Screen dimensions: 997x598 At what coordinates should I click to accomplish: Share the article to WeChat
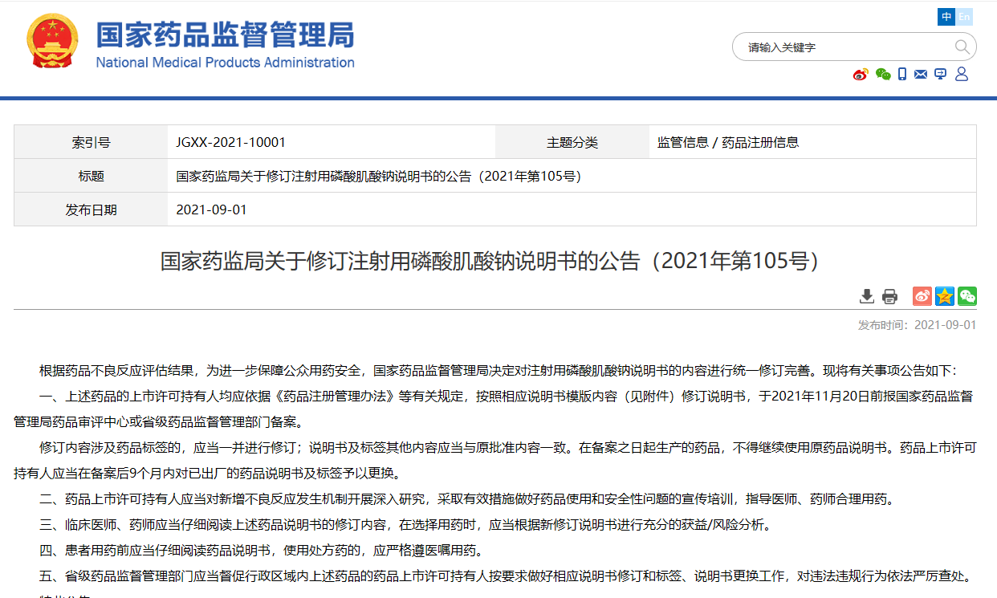click(x=967, y=296)
